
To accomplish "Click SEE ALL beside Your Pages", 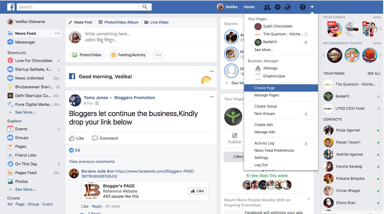I will click(374, 73).
